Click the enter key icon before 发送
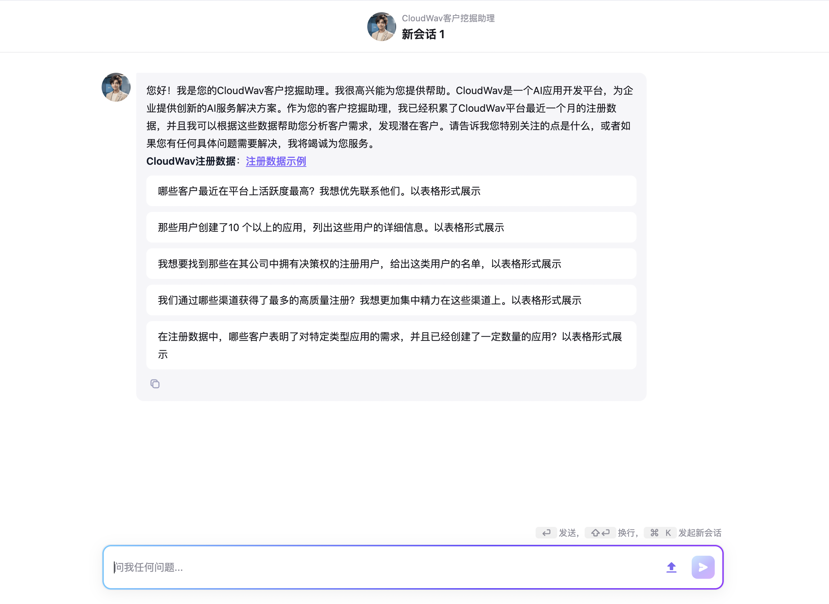Viewport: 829px width, 604px height. 546,533
